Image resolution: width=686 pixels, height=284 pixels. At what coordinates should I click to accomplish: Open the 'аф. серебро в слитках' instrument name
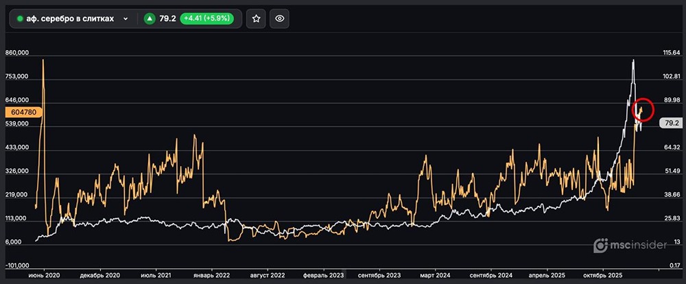(x=69, y=19)
